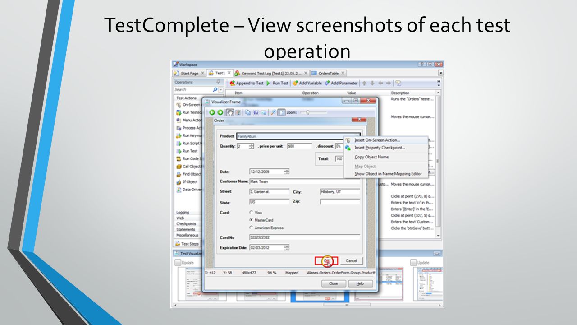Select the Find Object operation icon
This screenshot has width=577, height=325.
(x=179, y=174)
